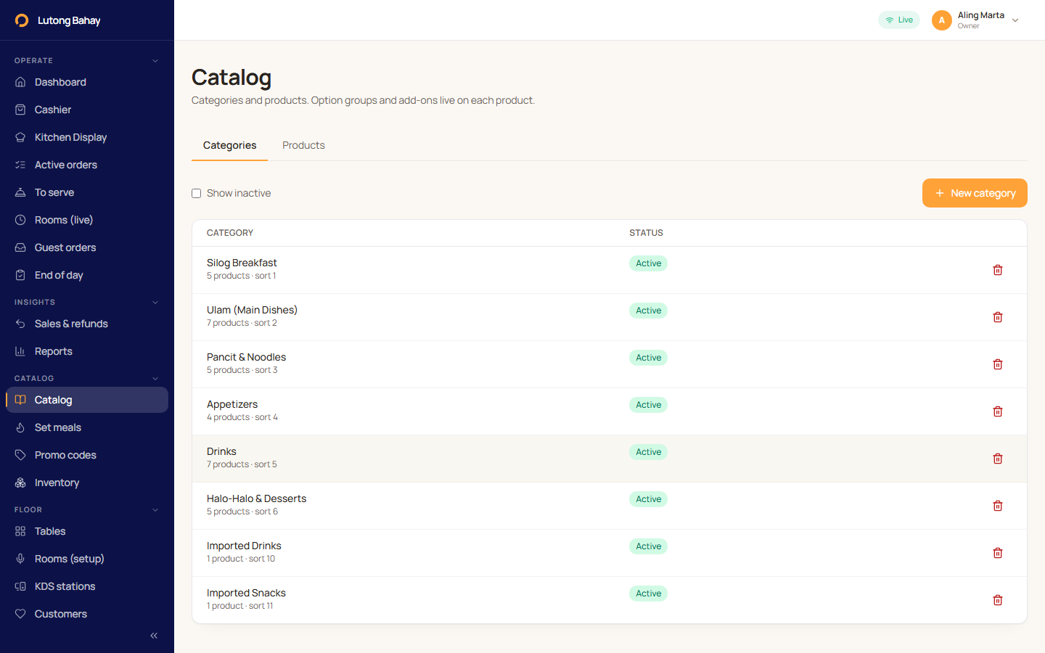This screenshot has height=653, width=1045.
Task: Delete the Ulam (Main Dishes) category
Action: pos(998,317)
